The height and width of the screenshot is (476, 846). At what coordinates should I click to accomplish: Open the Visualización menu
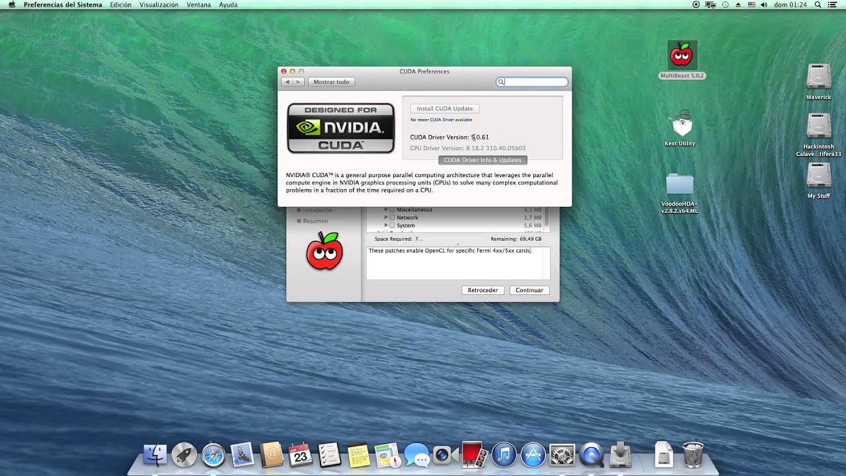[x=159, y=5]
